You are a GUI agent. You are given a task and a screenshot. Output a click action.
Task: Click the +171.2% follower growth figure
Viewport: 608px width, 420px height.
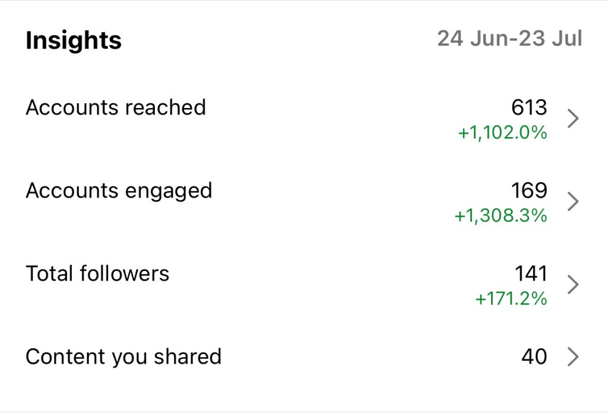pos(511,299)
